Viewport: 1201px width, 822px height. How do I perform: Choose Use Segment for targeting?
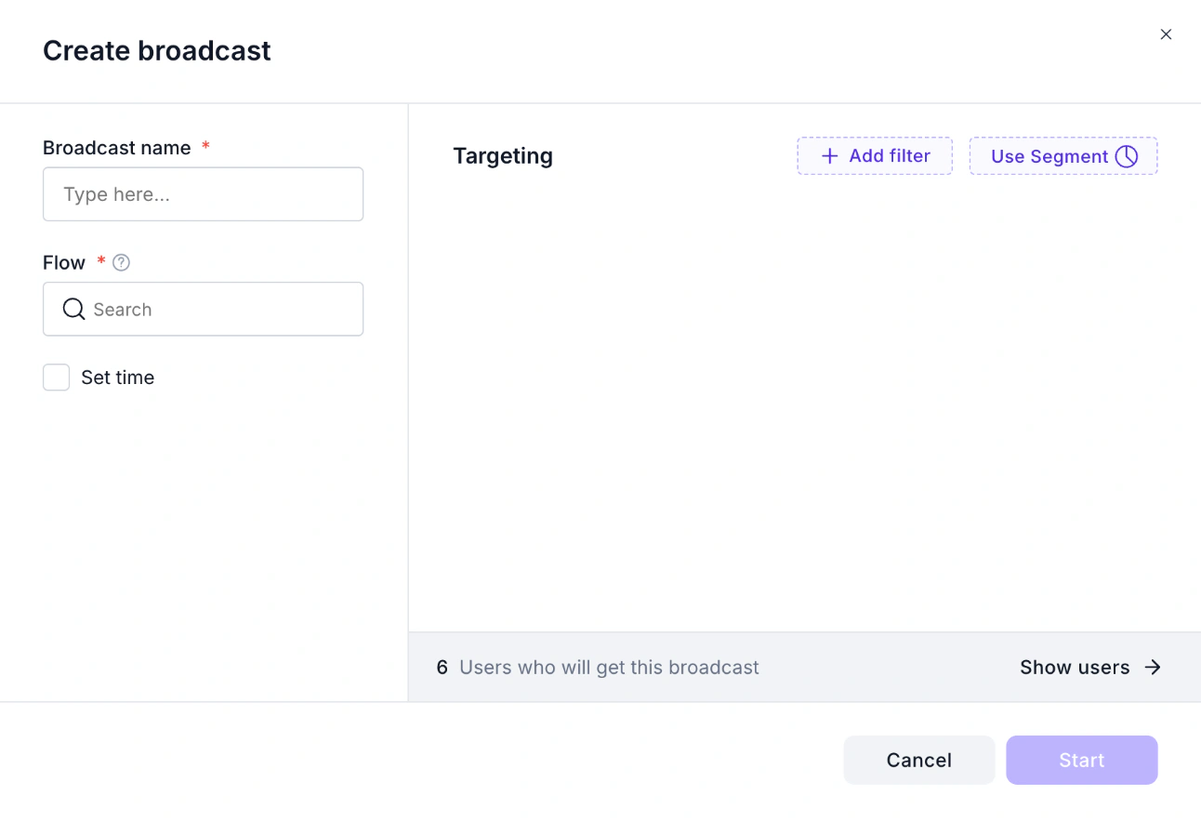tap(1063, 156)
